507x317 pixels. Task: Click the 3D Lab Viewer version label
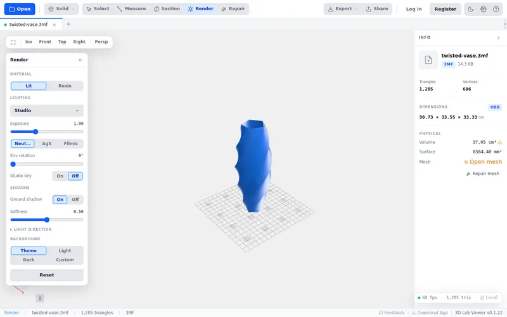pyautogui.click(x=478, y=313)
